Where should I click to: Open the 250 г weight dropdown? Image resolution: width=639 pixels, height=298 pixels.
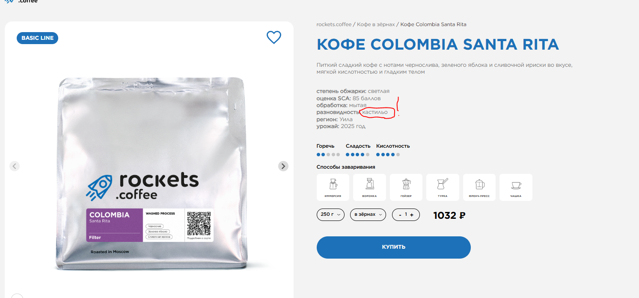(x=330, y=215)
